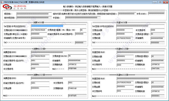The image size is (169, 101).
Task: Focus 交易金额 field in 消费MAC1计算
Action: 40,65
